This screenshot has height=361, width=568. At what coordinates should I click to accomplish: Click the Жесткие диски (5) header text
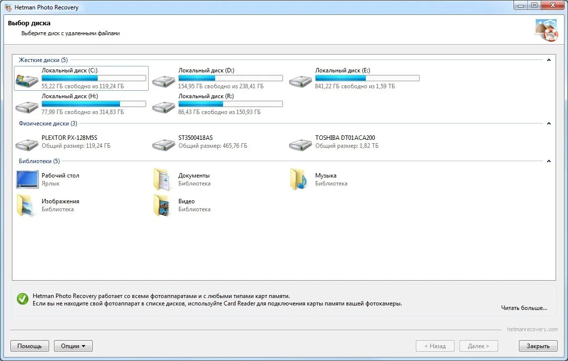43,60
